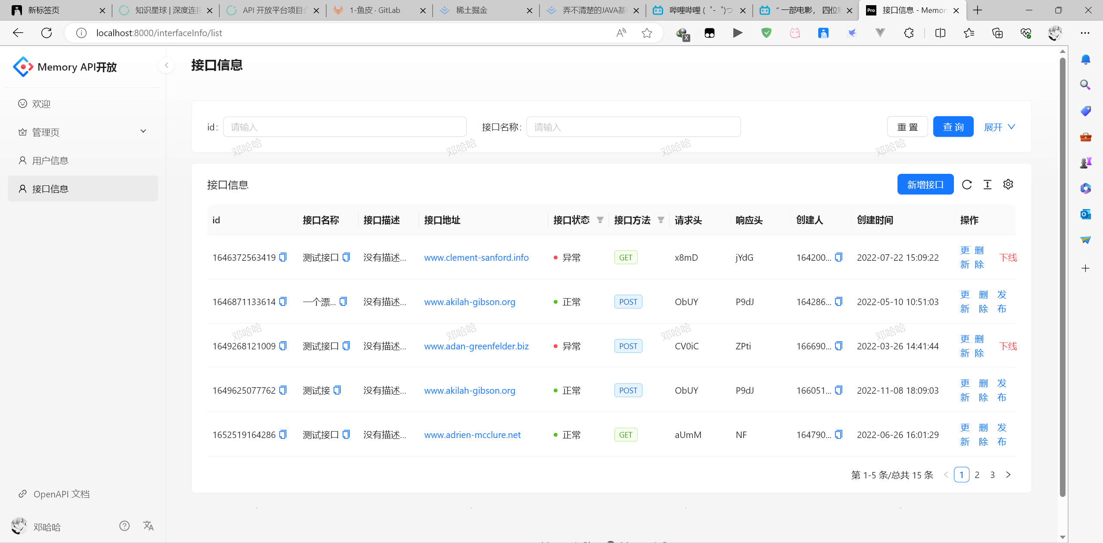Copy id 1652519164286
This screenshot has height=543, width=1103.
pyautogui.click(x=283, y=435)
